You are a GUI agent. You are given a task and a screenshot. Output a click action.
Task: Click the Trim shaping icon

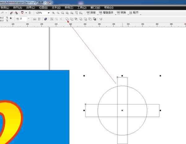(x=72, y=19)
